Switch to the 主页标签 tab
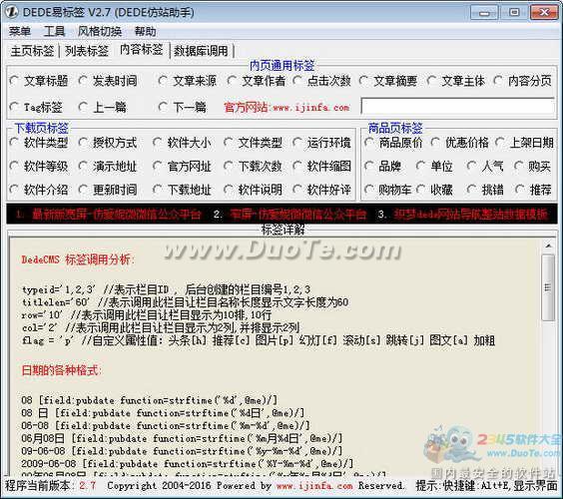 (x=32, y=51)
